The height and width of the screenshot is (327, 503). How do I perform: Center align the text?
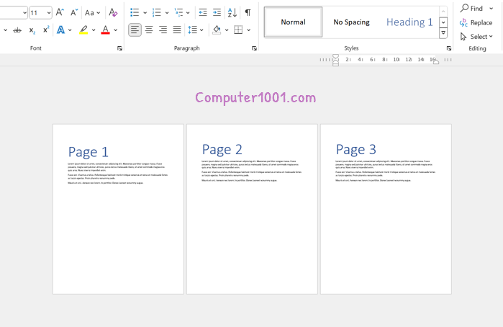(x=149, y=30)
